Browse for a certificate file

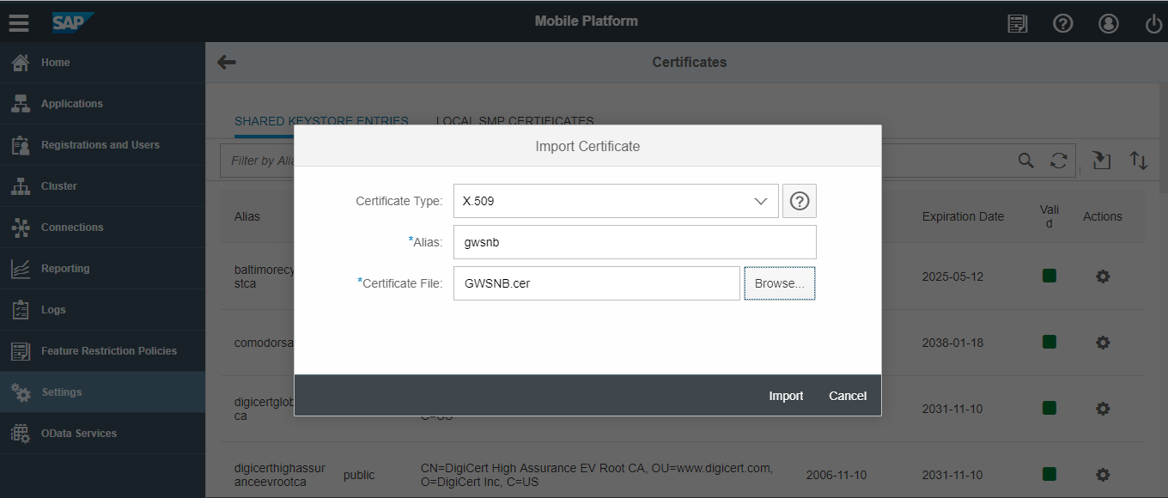click(x=779, y=283)
